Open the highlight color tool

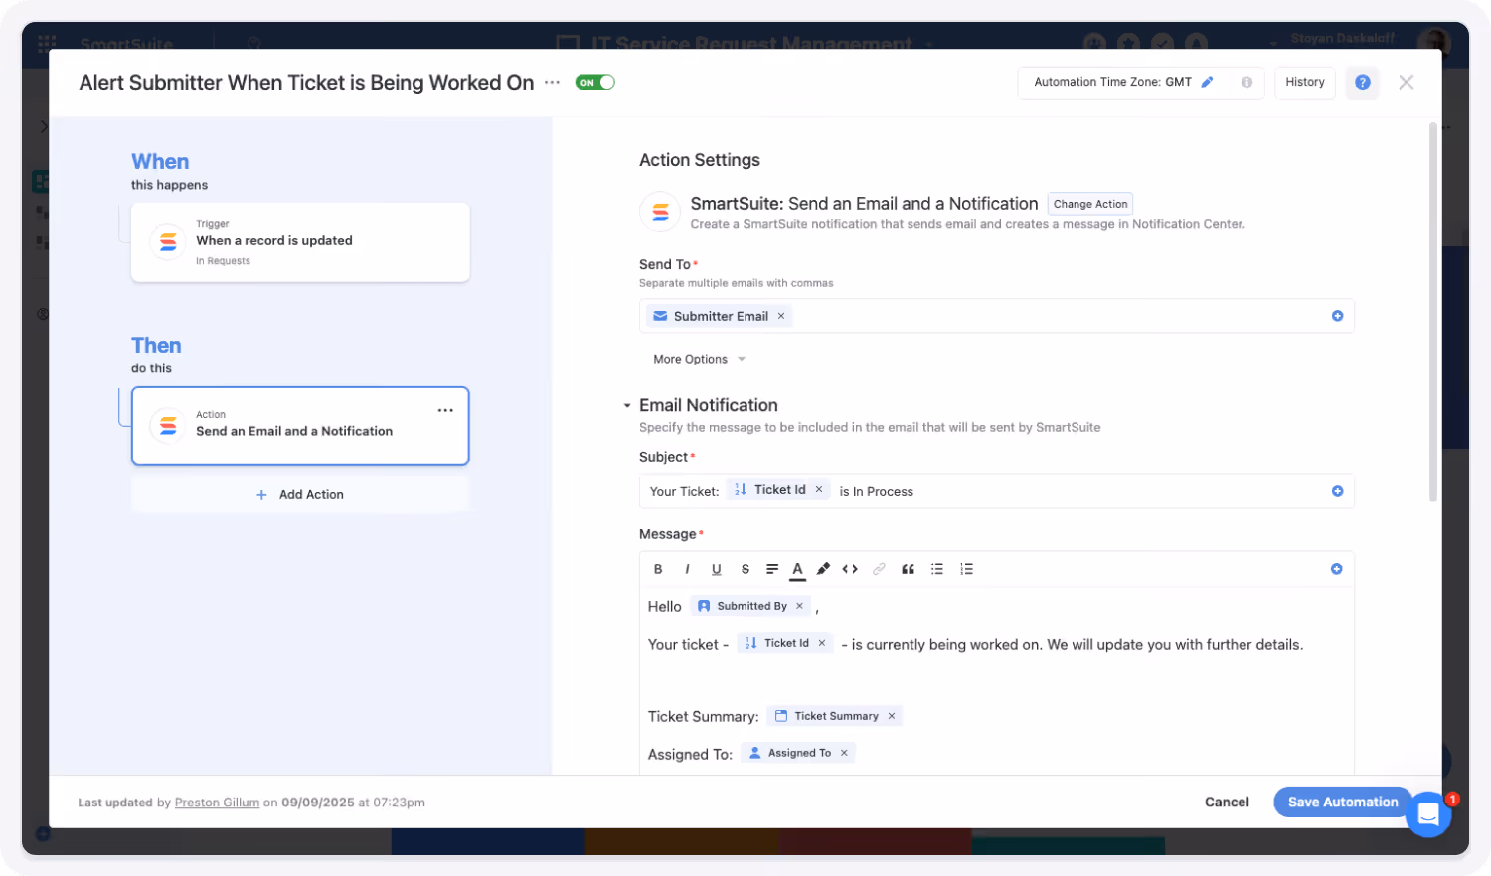tap(823, 569)
